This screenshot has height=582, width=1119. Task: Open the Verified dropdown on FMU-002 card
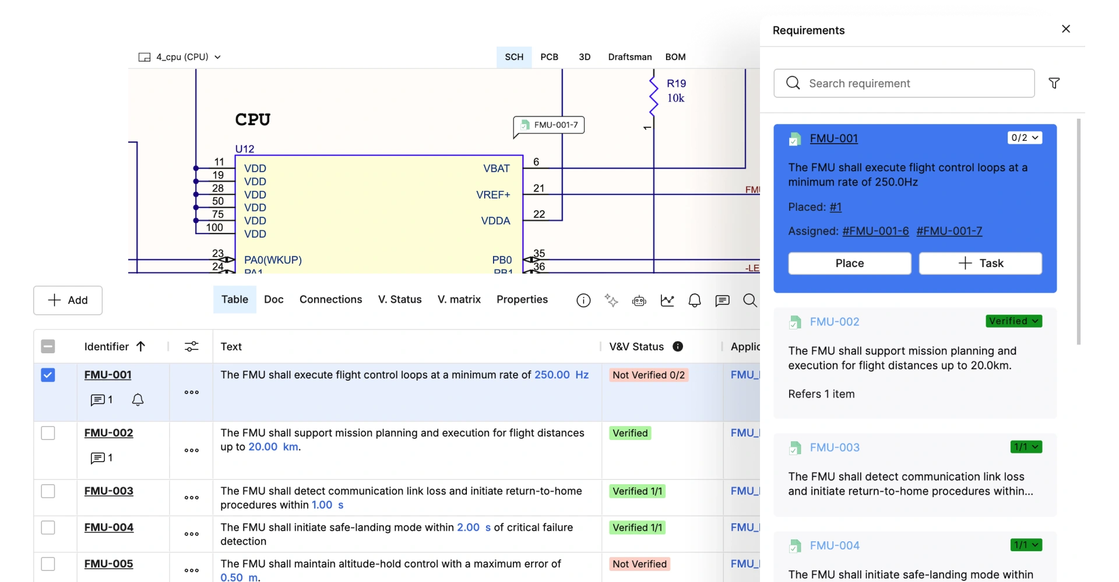click(x=1014, y=321)
